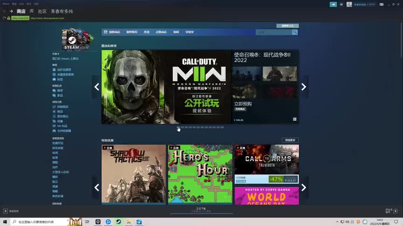Click the forward navigation arrow

(x=11, y=11)
